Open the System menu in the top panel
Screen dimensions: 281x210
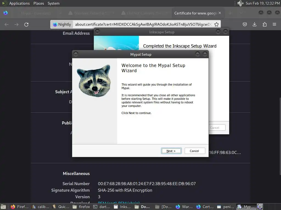[x=54, y=3]
